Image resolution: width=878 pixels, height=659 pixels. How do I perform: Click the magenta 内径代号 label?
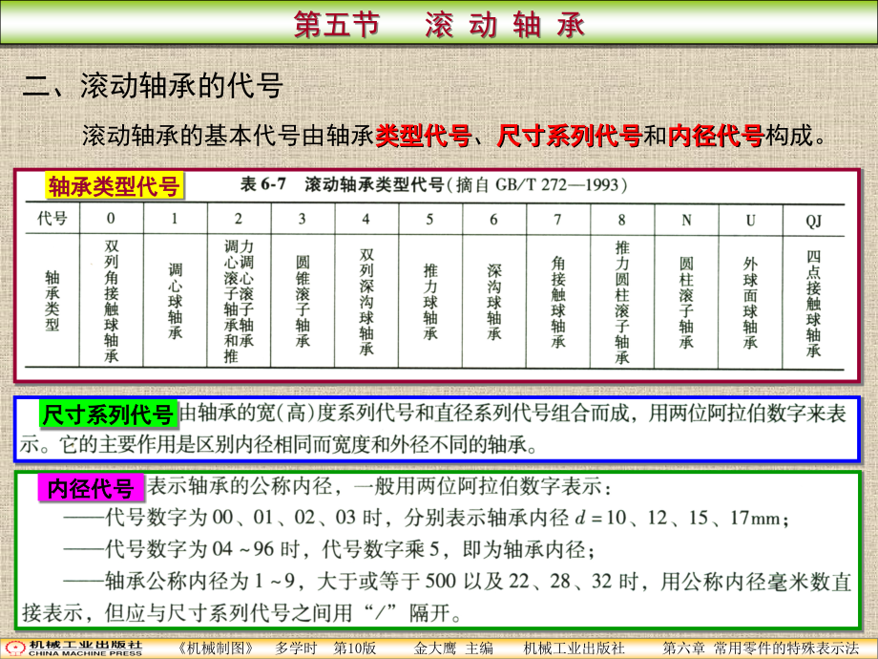pyautogui.click(x=91, y=488)
